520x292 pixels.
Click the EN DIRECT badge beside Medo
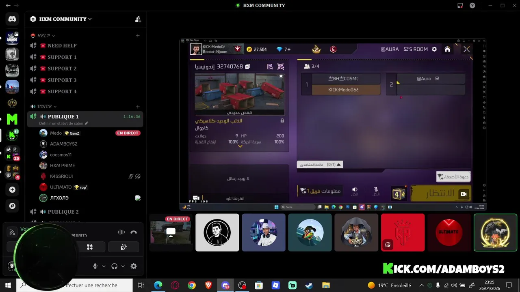tap(128, 133)
